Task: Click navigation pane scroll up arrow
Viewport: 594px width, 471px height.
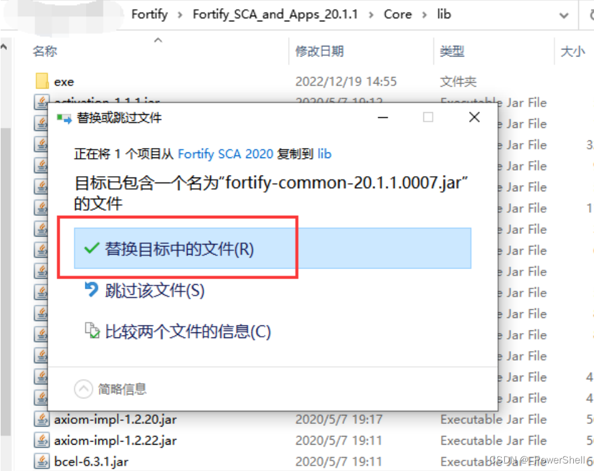Action: coord(4,47)
